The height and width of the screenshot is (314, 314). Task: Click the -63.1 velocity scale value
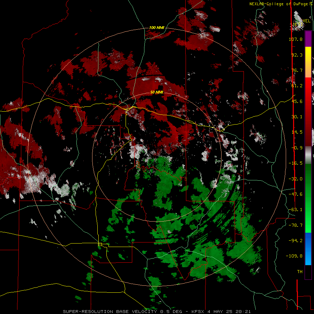tap(296, 210)
